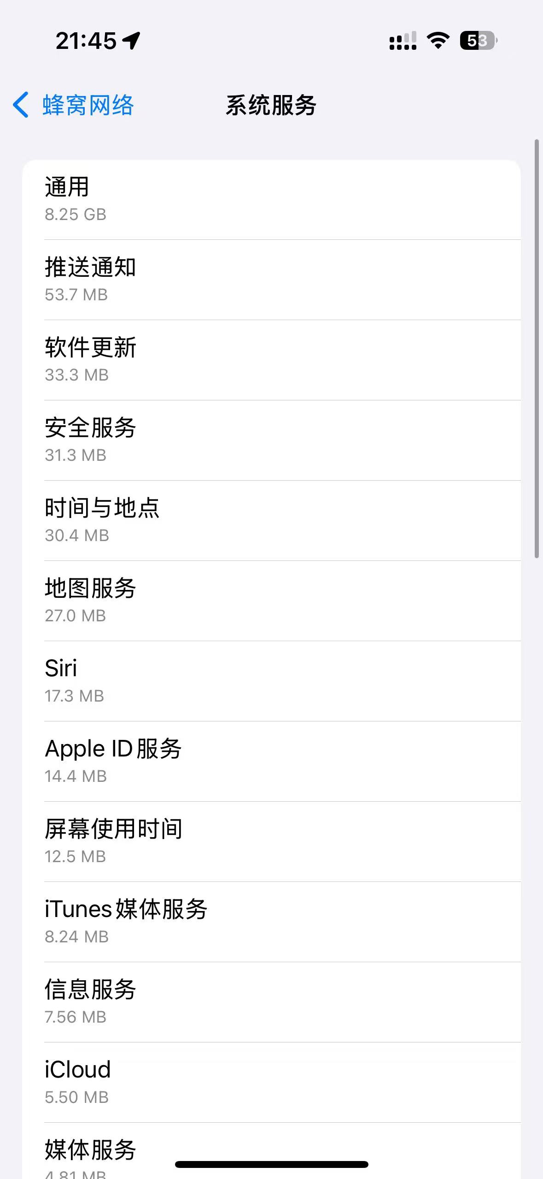Tap the battery level indicator

[x=478, y=41]
